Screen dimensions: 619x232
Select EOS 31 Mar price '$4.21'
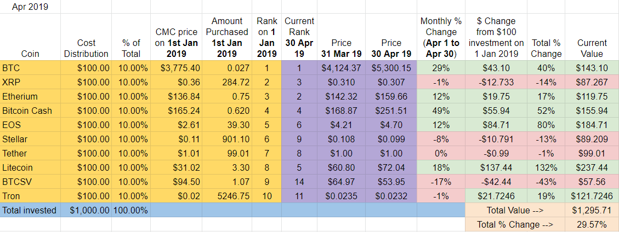tap(341, 125)
